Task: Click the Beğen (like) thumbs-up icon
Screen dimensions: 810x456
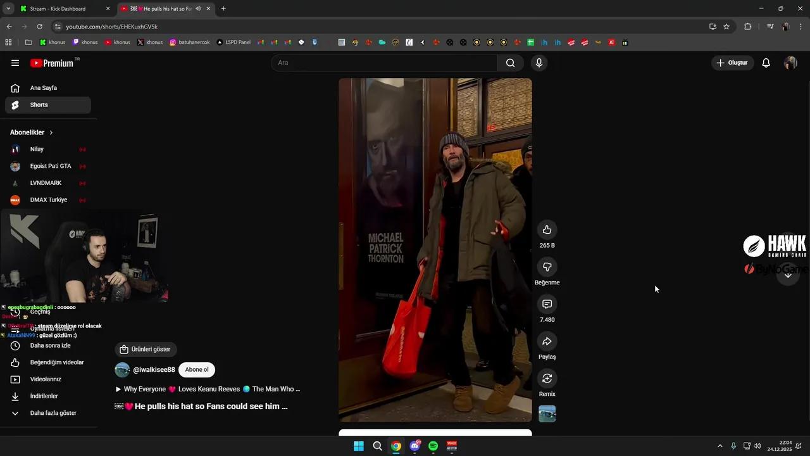Action: (x=547, y=230)
